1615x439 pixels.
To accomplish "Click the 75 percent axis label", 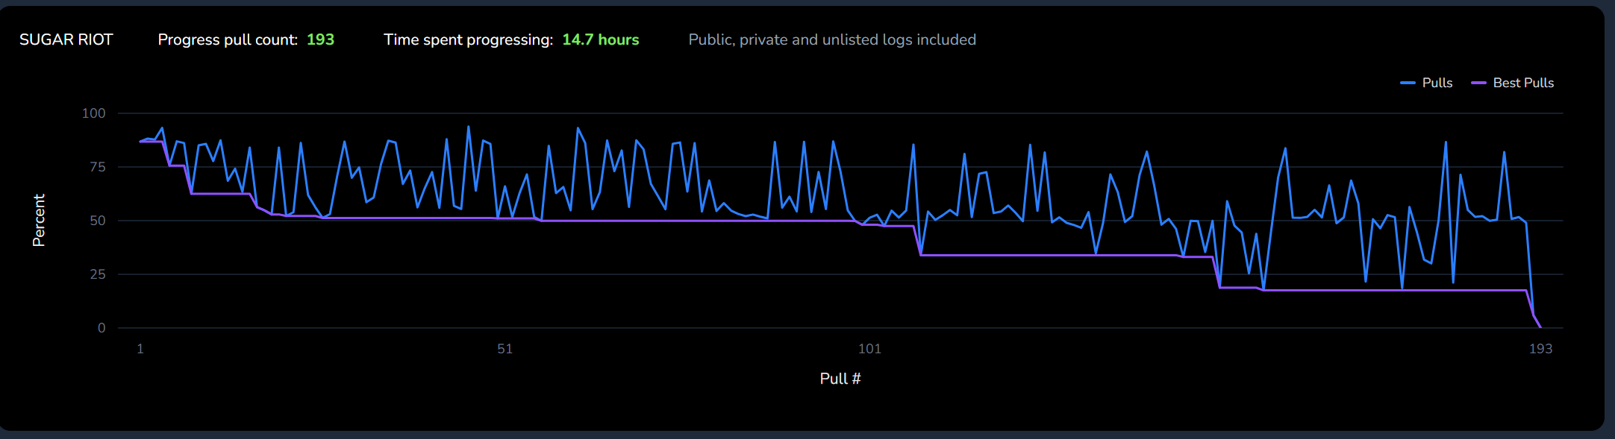I will coord(98,167).
